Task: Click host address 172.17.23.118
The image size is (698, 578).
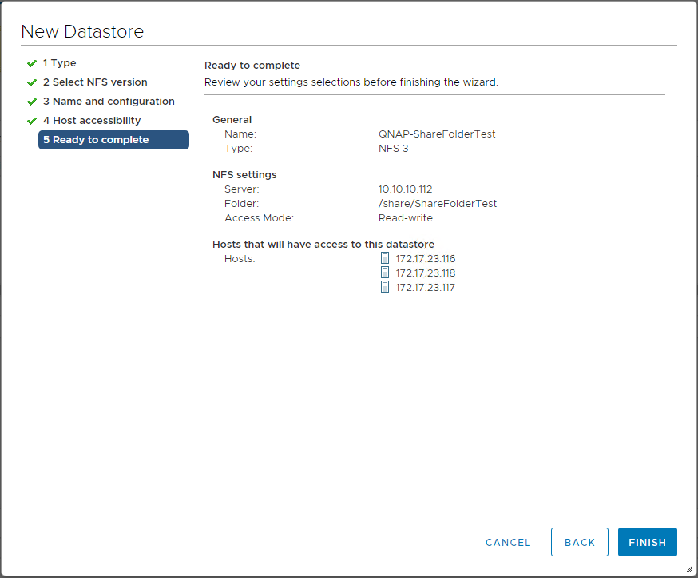Action: [x=426, y=273]
